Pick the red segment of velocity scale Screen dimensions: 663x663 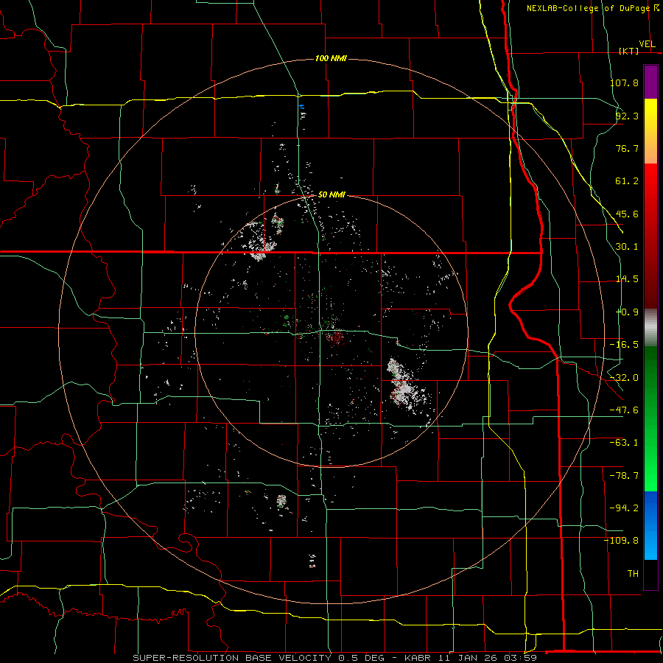pos(650,236)
